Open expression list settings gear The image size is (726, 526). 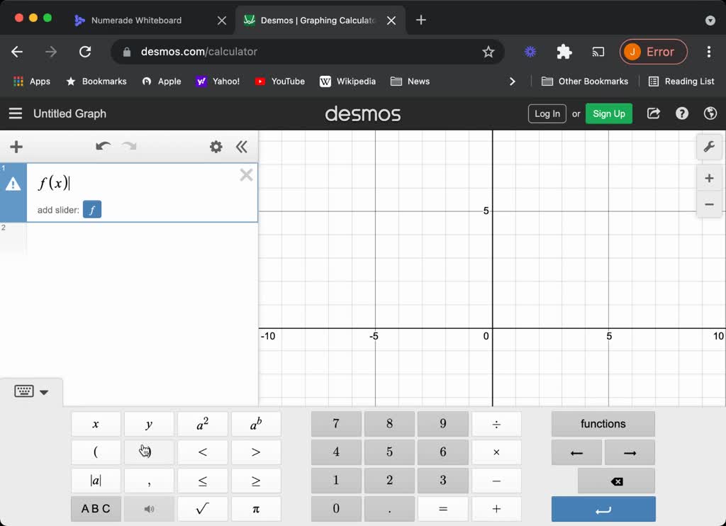(216, 147)
